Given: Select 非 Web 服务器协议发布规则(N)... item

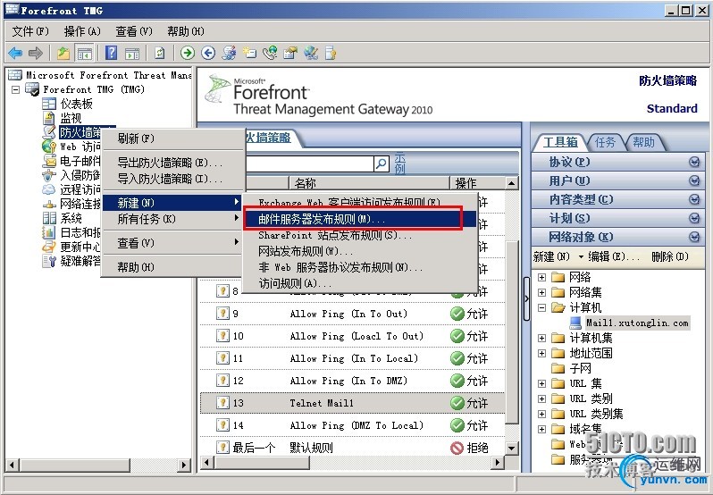Looking at the screenshot, I should (x=359, y=267).
